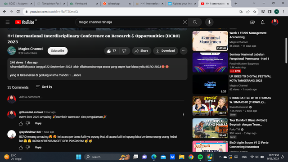The width and height of the screenshot is (288, 162).
Task: Open the Chrome three-dot menu
Action: tap(283, 12)
